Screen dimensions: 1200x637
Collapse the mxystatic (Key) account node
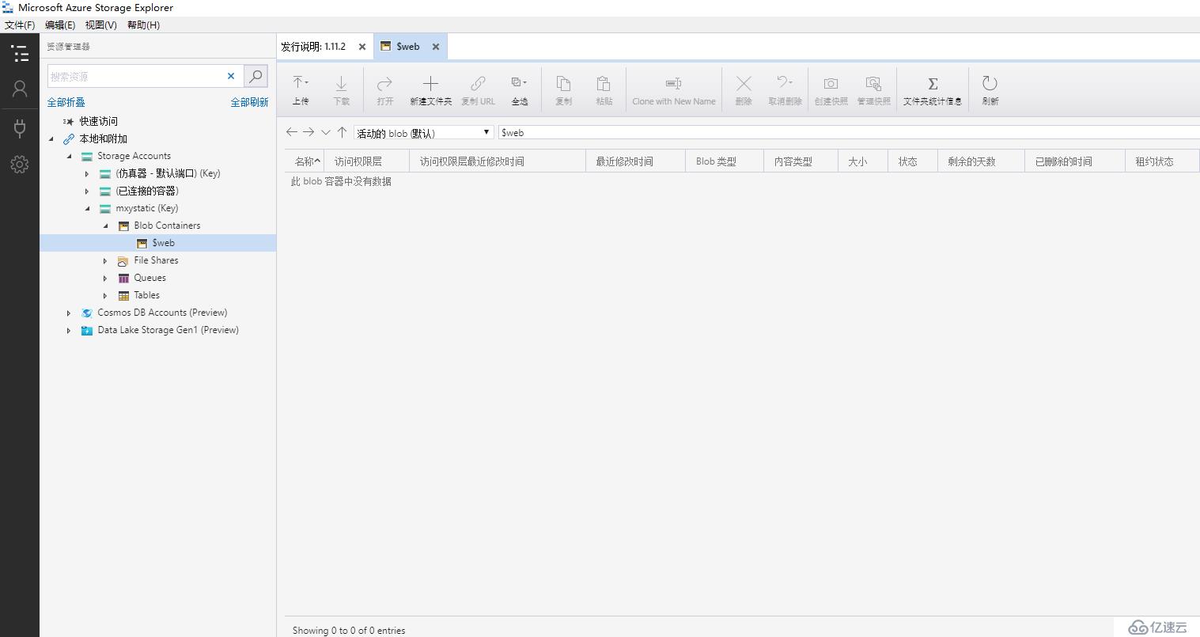point(87,208)
